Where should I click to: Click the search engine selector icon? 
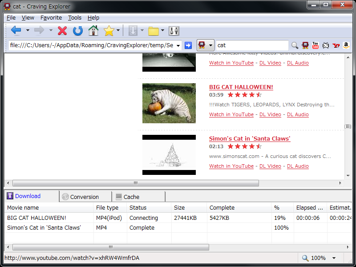(202, 45)
